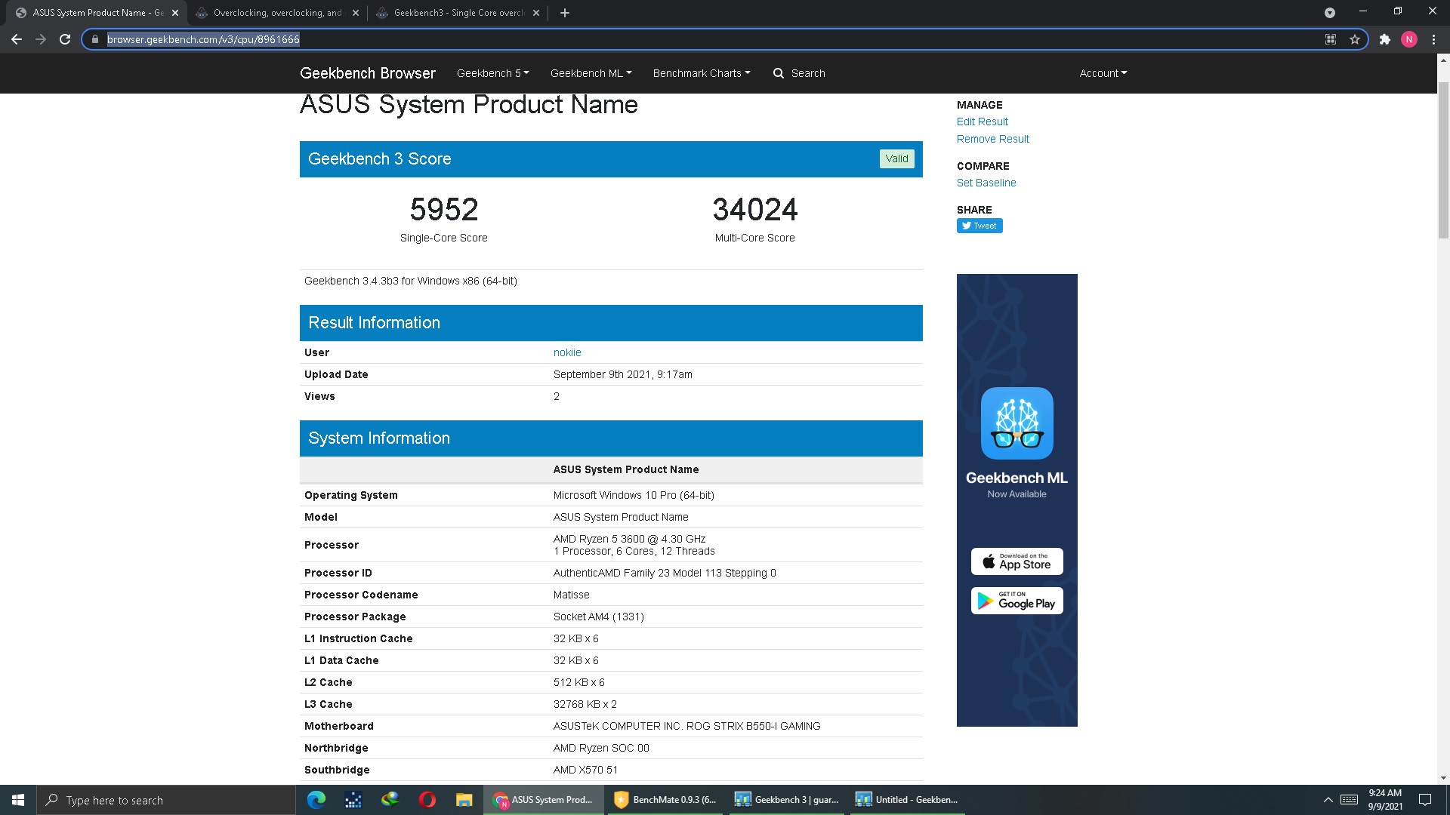This screenshot has width=1450, height=815.
Task: Expand the Geekbench 5 dropdown menu
Action: [x=492, y=73]
